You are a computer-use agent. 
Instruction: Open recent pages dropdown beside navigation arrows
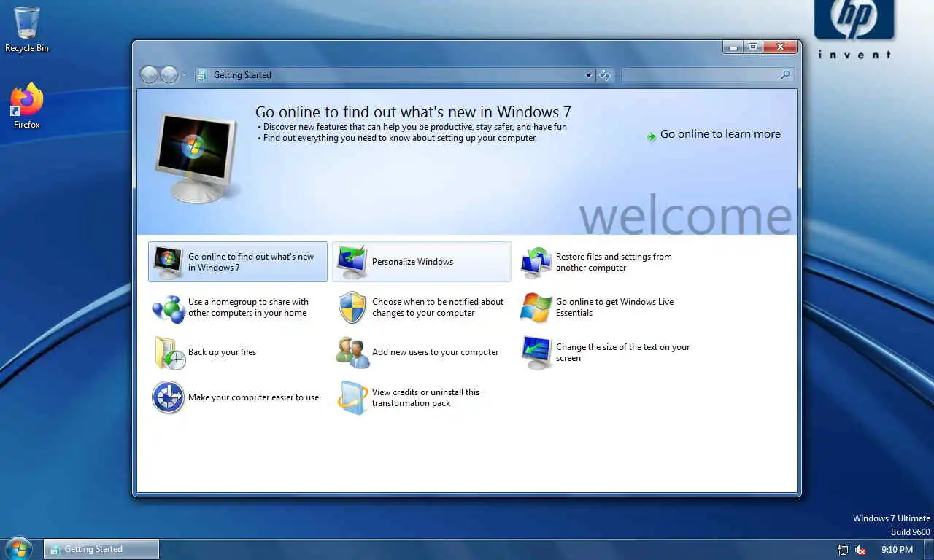pos(184,75)
